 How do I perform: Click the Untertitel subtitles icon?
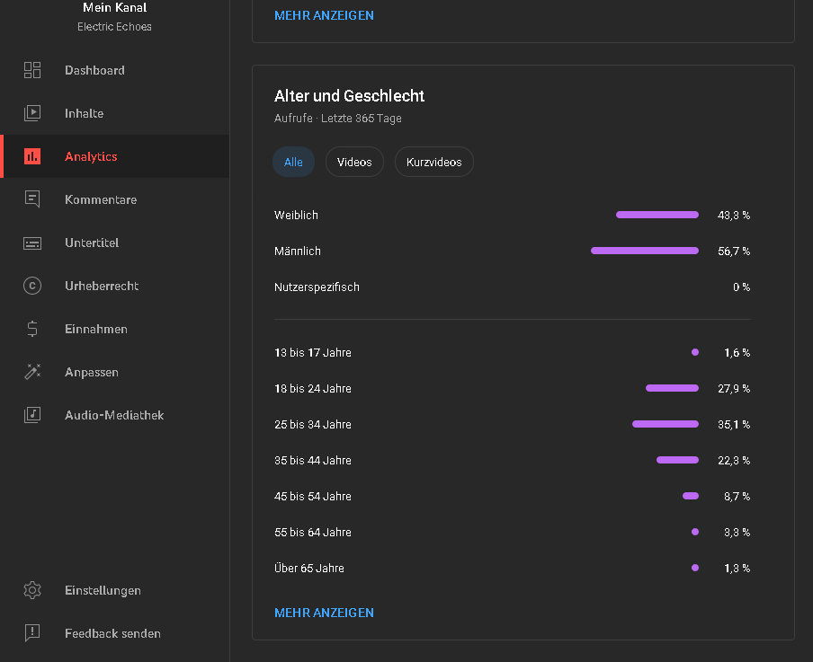(32, 243)
